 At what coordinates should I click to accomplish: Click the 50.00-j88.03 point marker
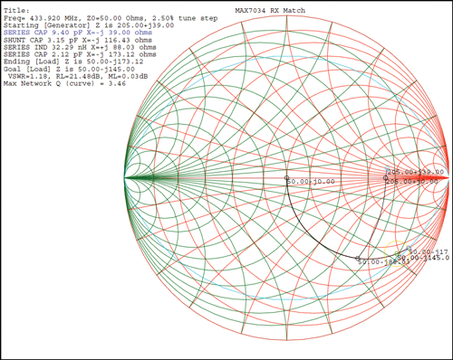[358, 258]
